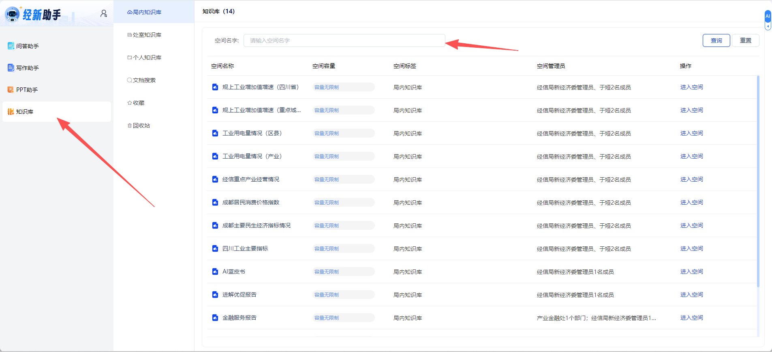Click the 经新助手 robot logo icon
This screenshot has height=352, width=772.
point(12,14)
